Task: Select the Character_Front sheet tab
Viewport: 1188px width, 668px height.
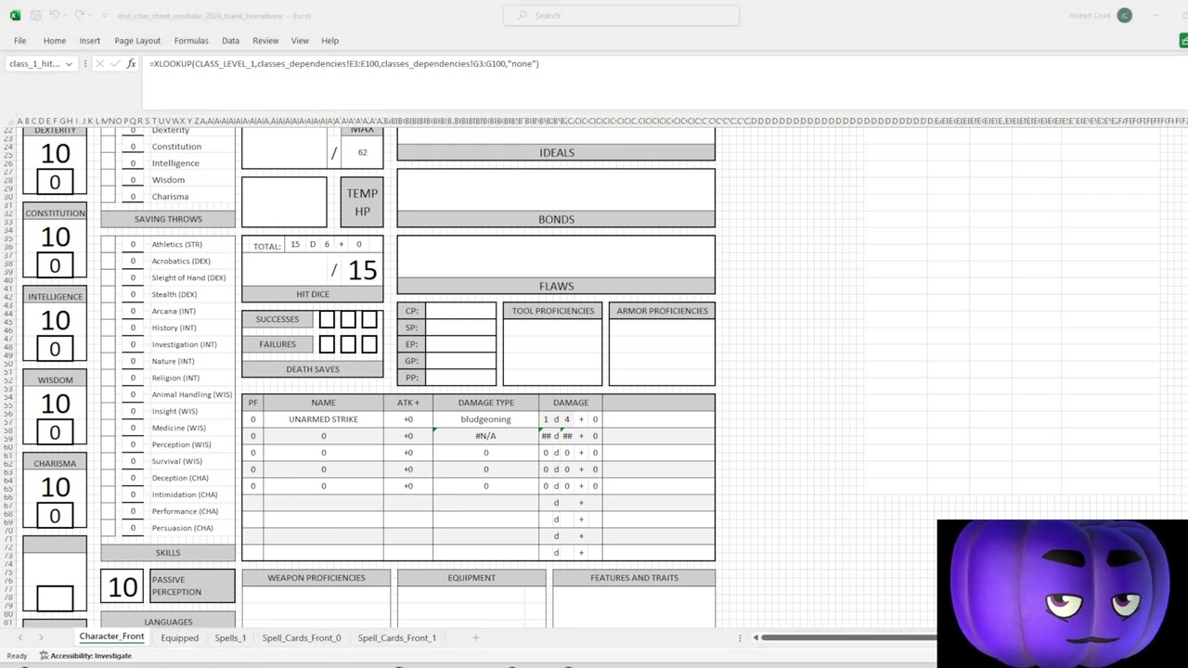Action: pyautogui.click(x=111, y=636)
